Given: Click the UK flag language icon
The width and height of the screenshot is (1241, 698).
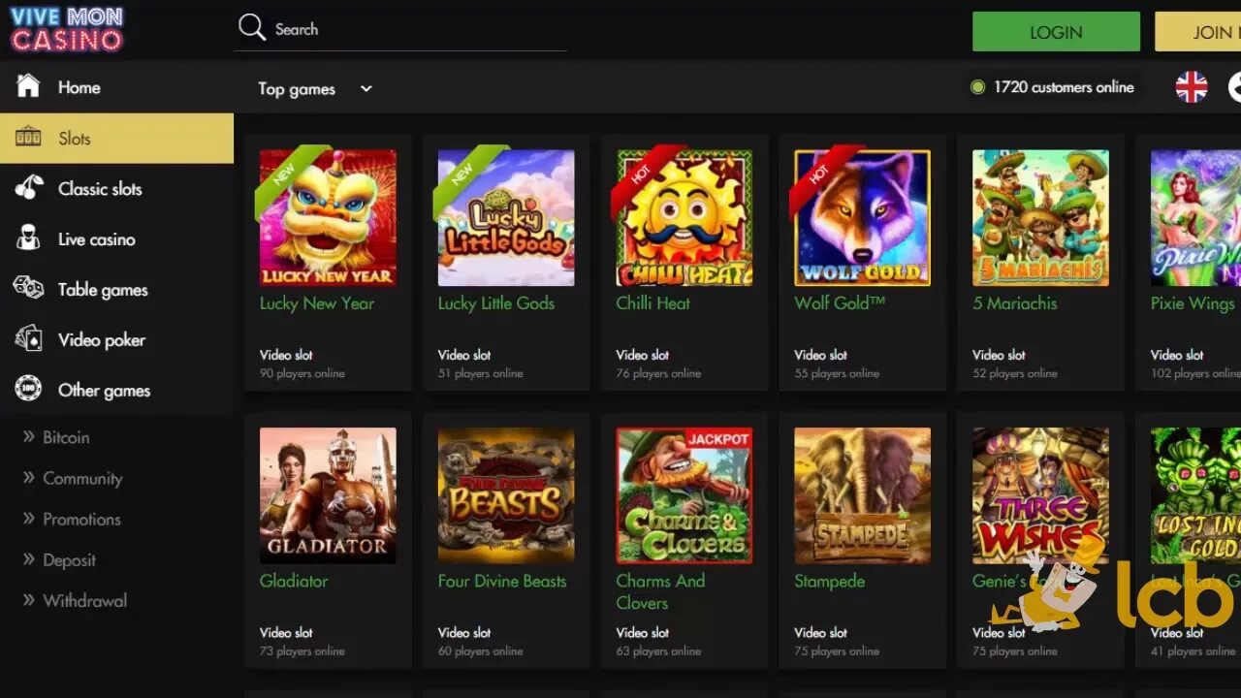Looking at the screenshot, I should coord(1192,87).
